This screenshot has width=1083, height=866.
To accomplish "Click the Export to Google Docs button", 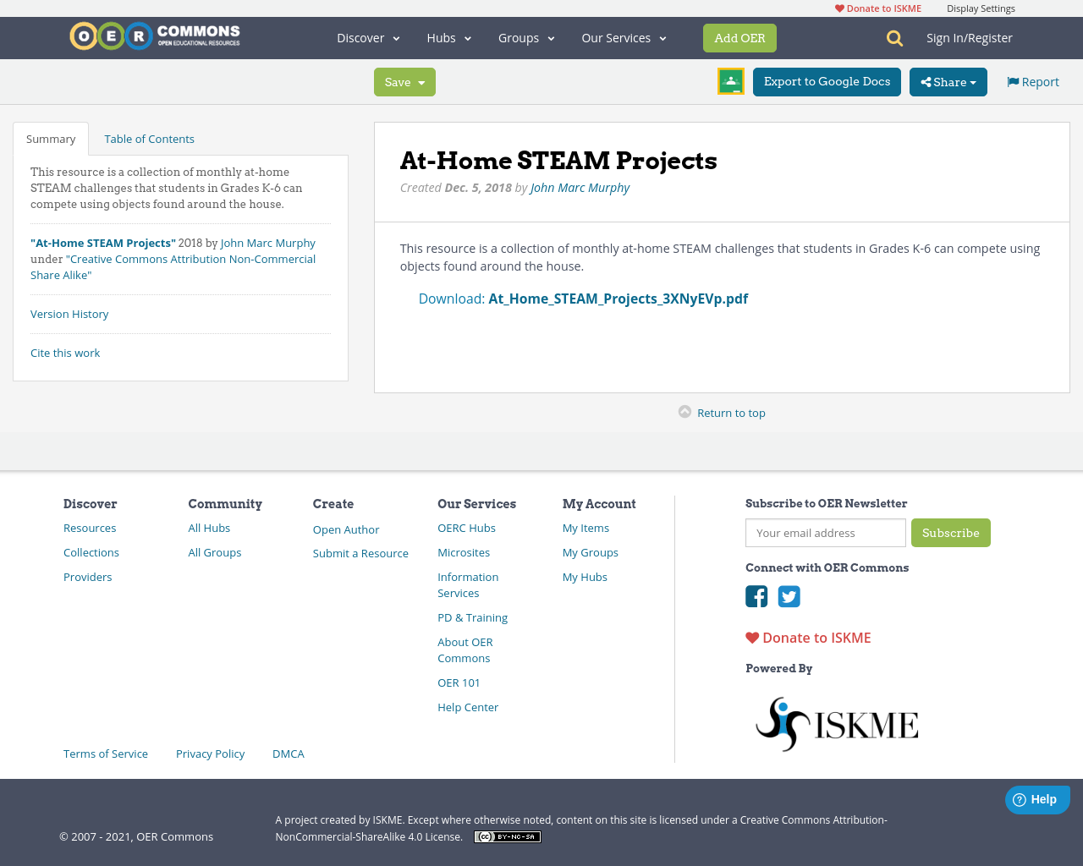I will click(826, 81).
